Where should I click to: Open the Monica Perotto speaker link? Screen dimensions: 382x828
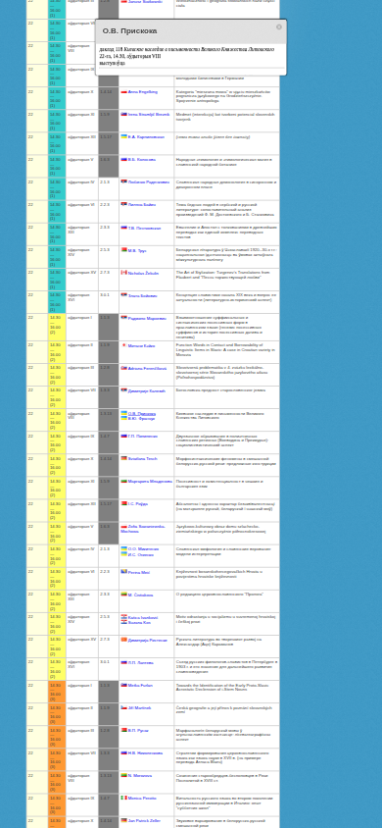point(142,799)
